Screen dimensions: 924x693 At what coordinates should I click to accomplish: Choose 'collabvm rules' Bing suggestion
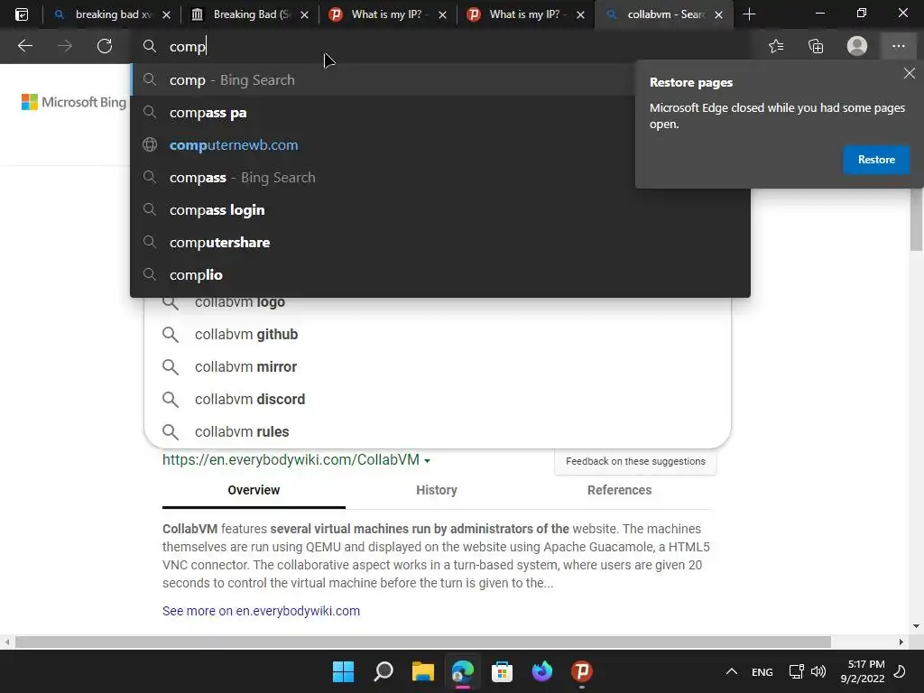coord(438,431)
